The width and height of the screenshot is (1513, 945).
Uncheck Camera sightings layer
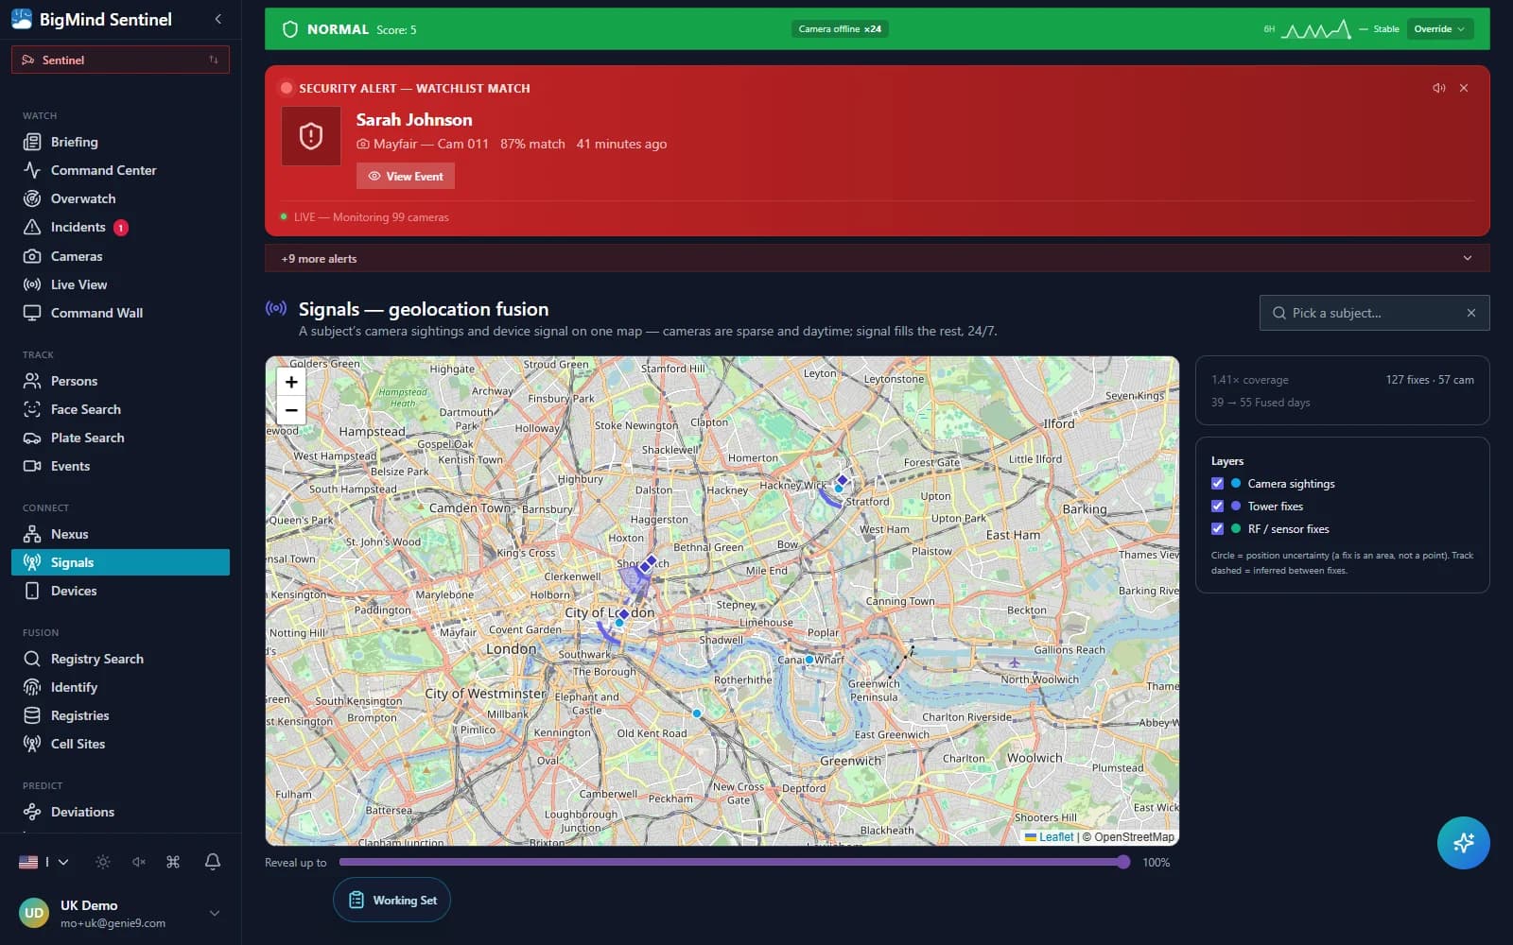click(1217, 483)
